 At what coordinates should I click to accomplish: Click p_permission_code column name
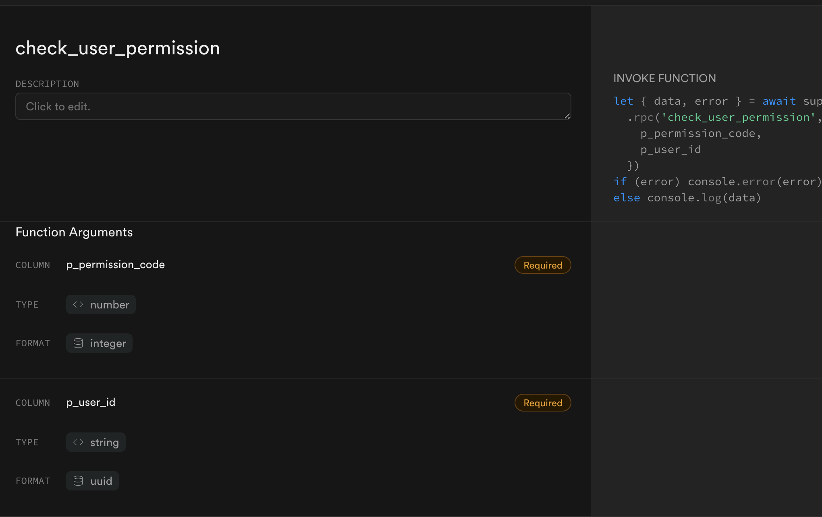(x=115, y=265)
